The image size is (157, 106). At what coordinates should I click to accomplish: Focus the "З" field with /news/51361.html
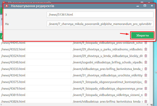pos(100,15)
